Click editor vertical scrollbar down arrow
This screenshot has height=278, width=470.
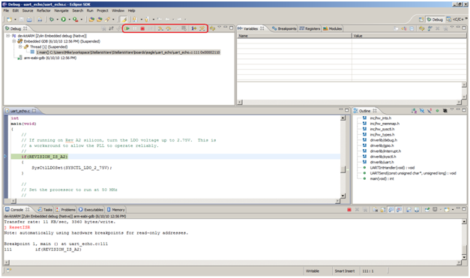click(x=343, y=196)
